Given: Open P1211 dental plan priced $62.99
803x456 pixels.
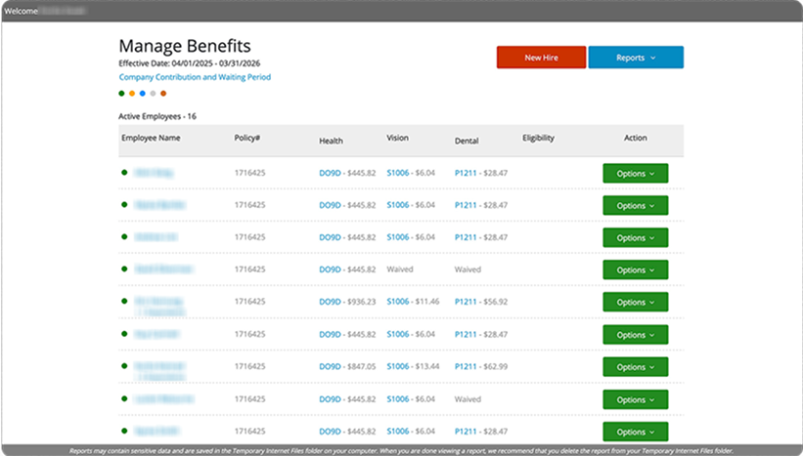Looking at the screenshot, I should (x=466, y=367).
